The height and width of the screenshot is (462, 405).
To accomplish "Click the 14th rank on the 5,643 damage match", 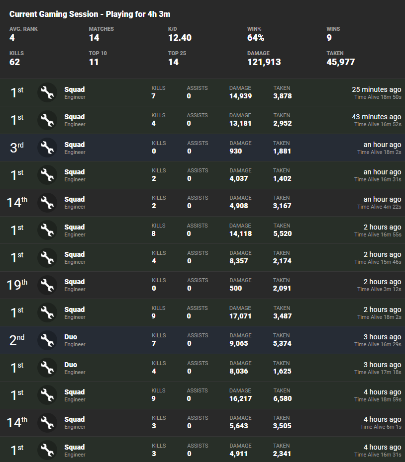I will [17, 423].
